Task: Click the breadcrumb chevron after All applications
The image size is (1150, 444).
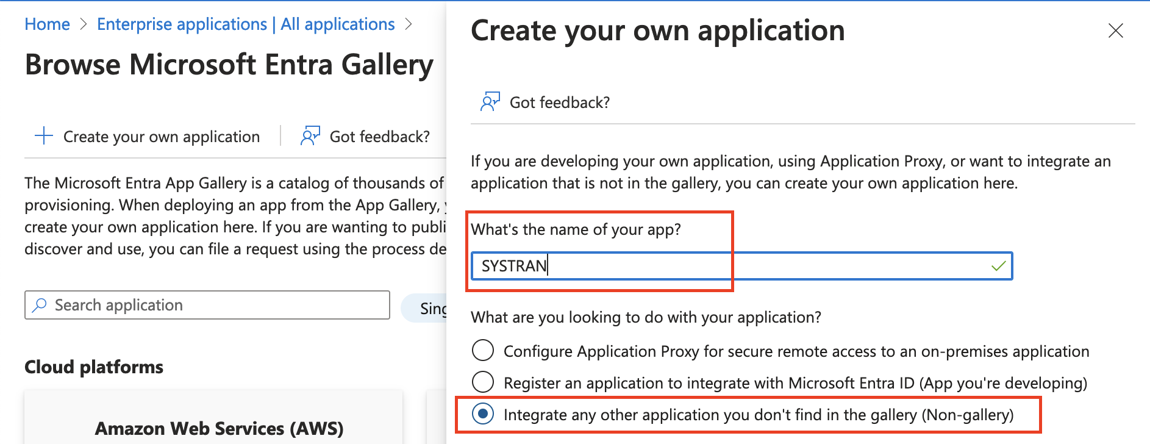Action: [409, 24]
